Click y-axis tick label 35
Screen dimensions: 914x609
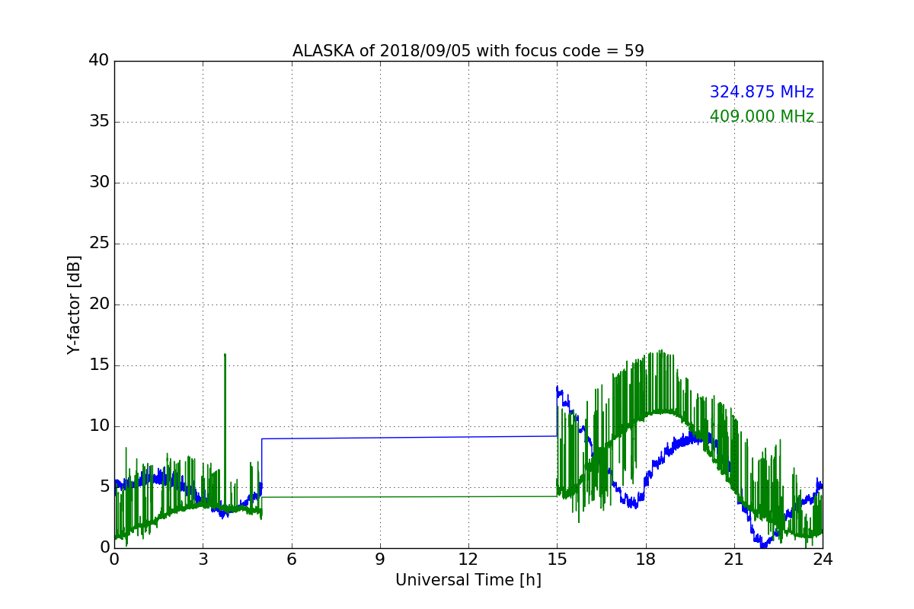click(x=98, y=122)
